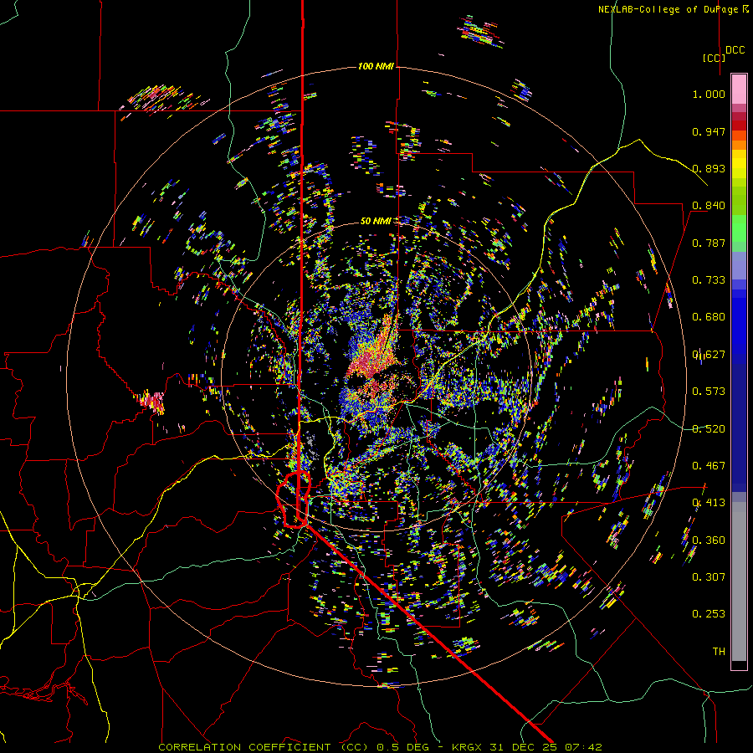Screen dimensions: 753x753
Task: Click the 0.680 legend value
Action: [x=709, y=317]
